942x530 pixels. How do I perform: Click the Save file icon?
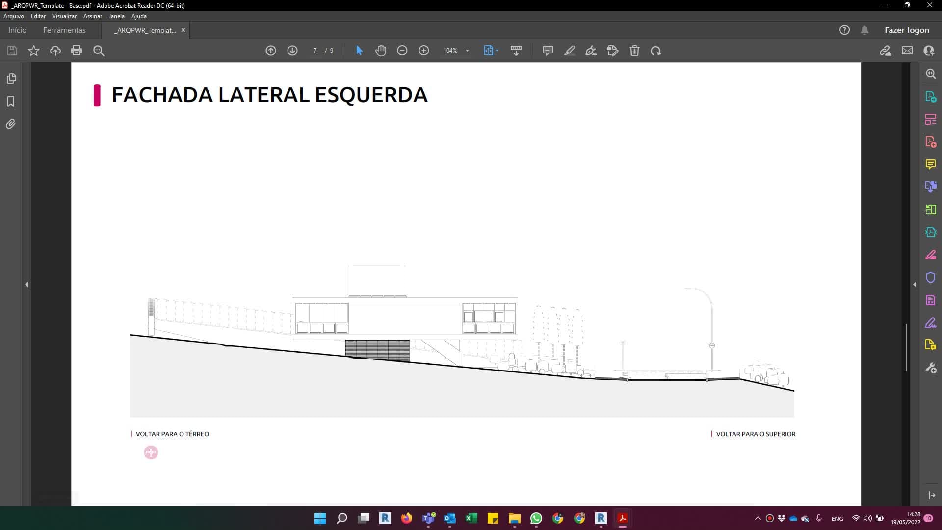(x=12, y=51)
